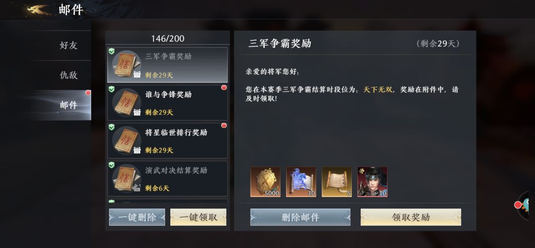Image resolution: width=535 pixels, height=248 pixels.
Task: Toggle green check on 谁与争锋奖励 mail
Action: click(111, 89)
